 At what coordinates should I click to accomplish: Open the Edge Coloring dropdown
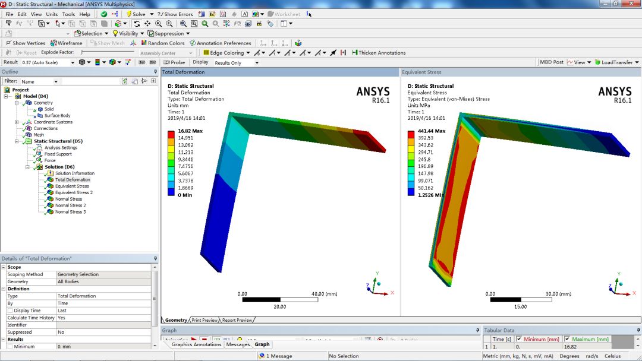[248, 53]
